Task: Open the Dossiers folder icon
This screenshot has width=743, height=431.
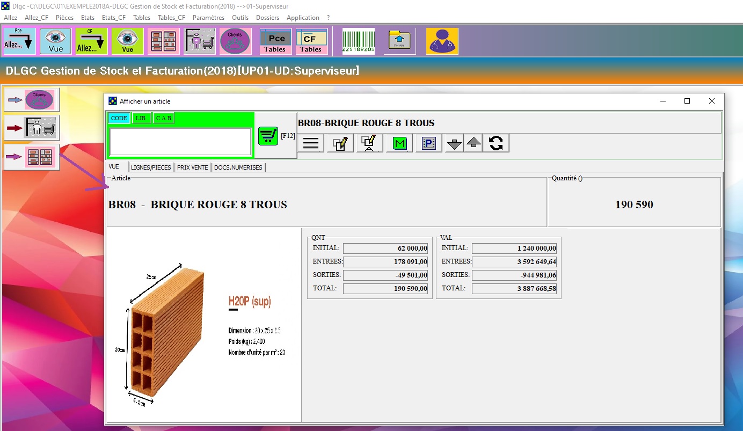Action: click(399, 41)
